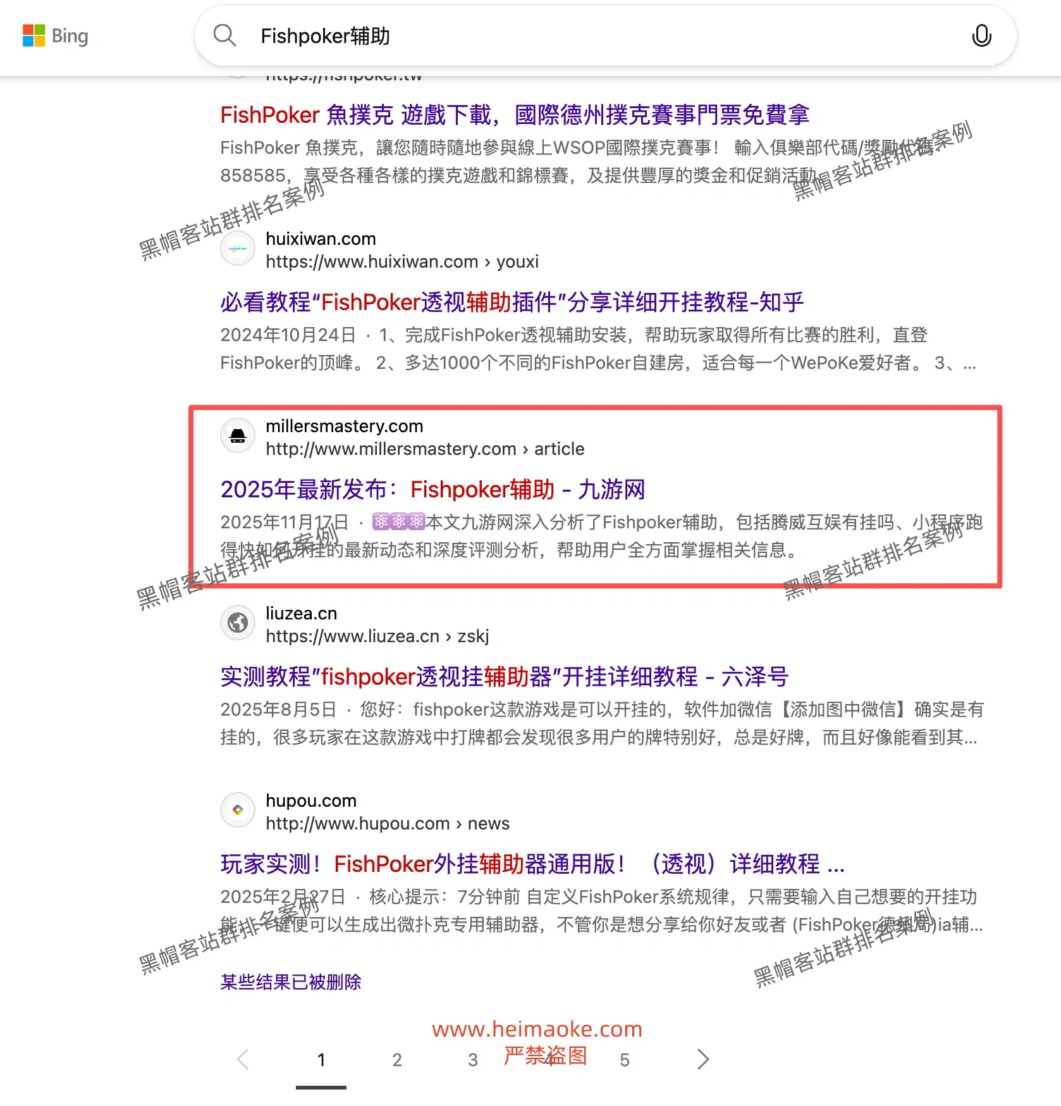
Task: Click the search magnifier icon
Action: click(224, 36)
